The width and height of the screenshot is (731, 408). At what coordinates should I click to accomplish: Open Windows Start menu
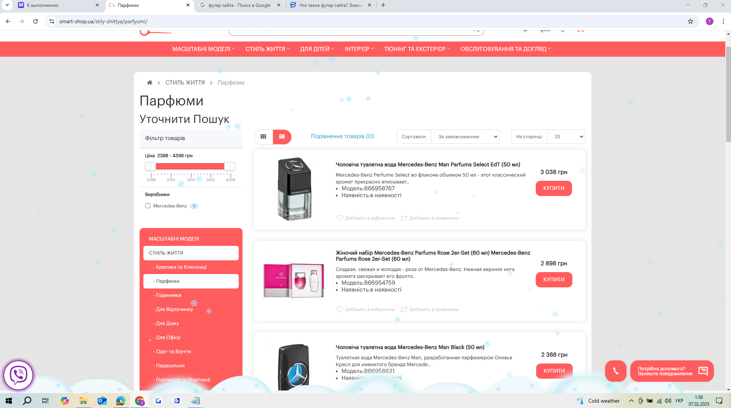[9, 401]
